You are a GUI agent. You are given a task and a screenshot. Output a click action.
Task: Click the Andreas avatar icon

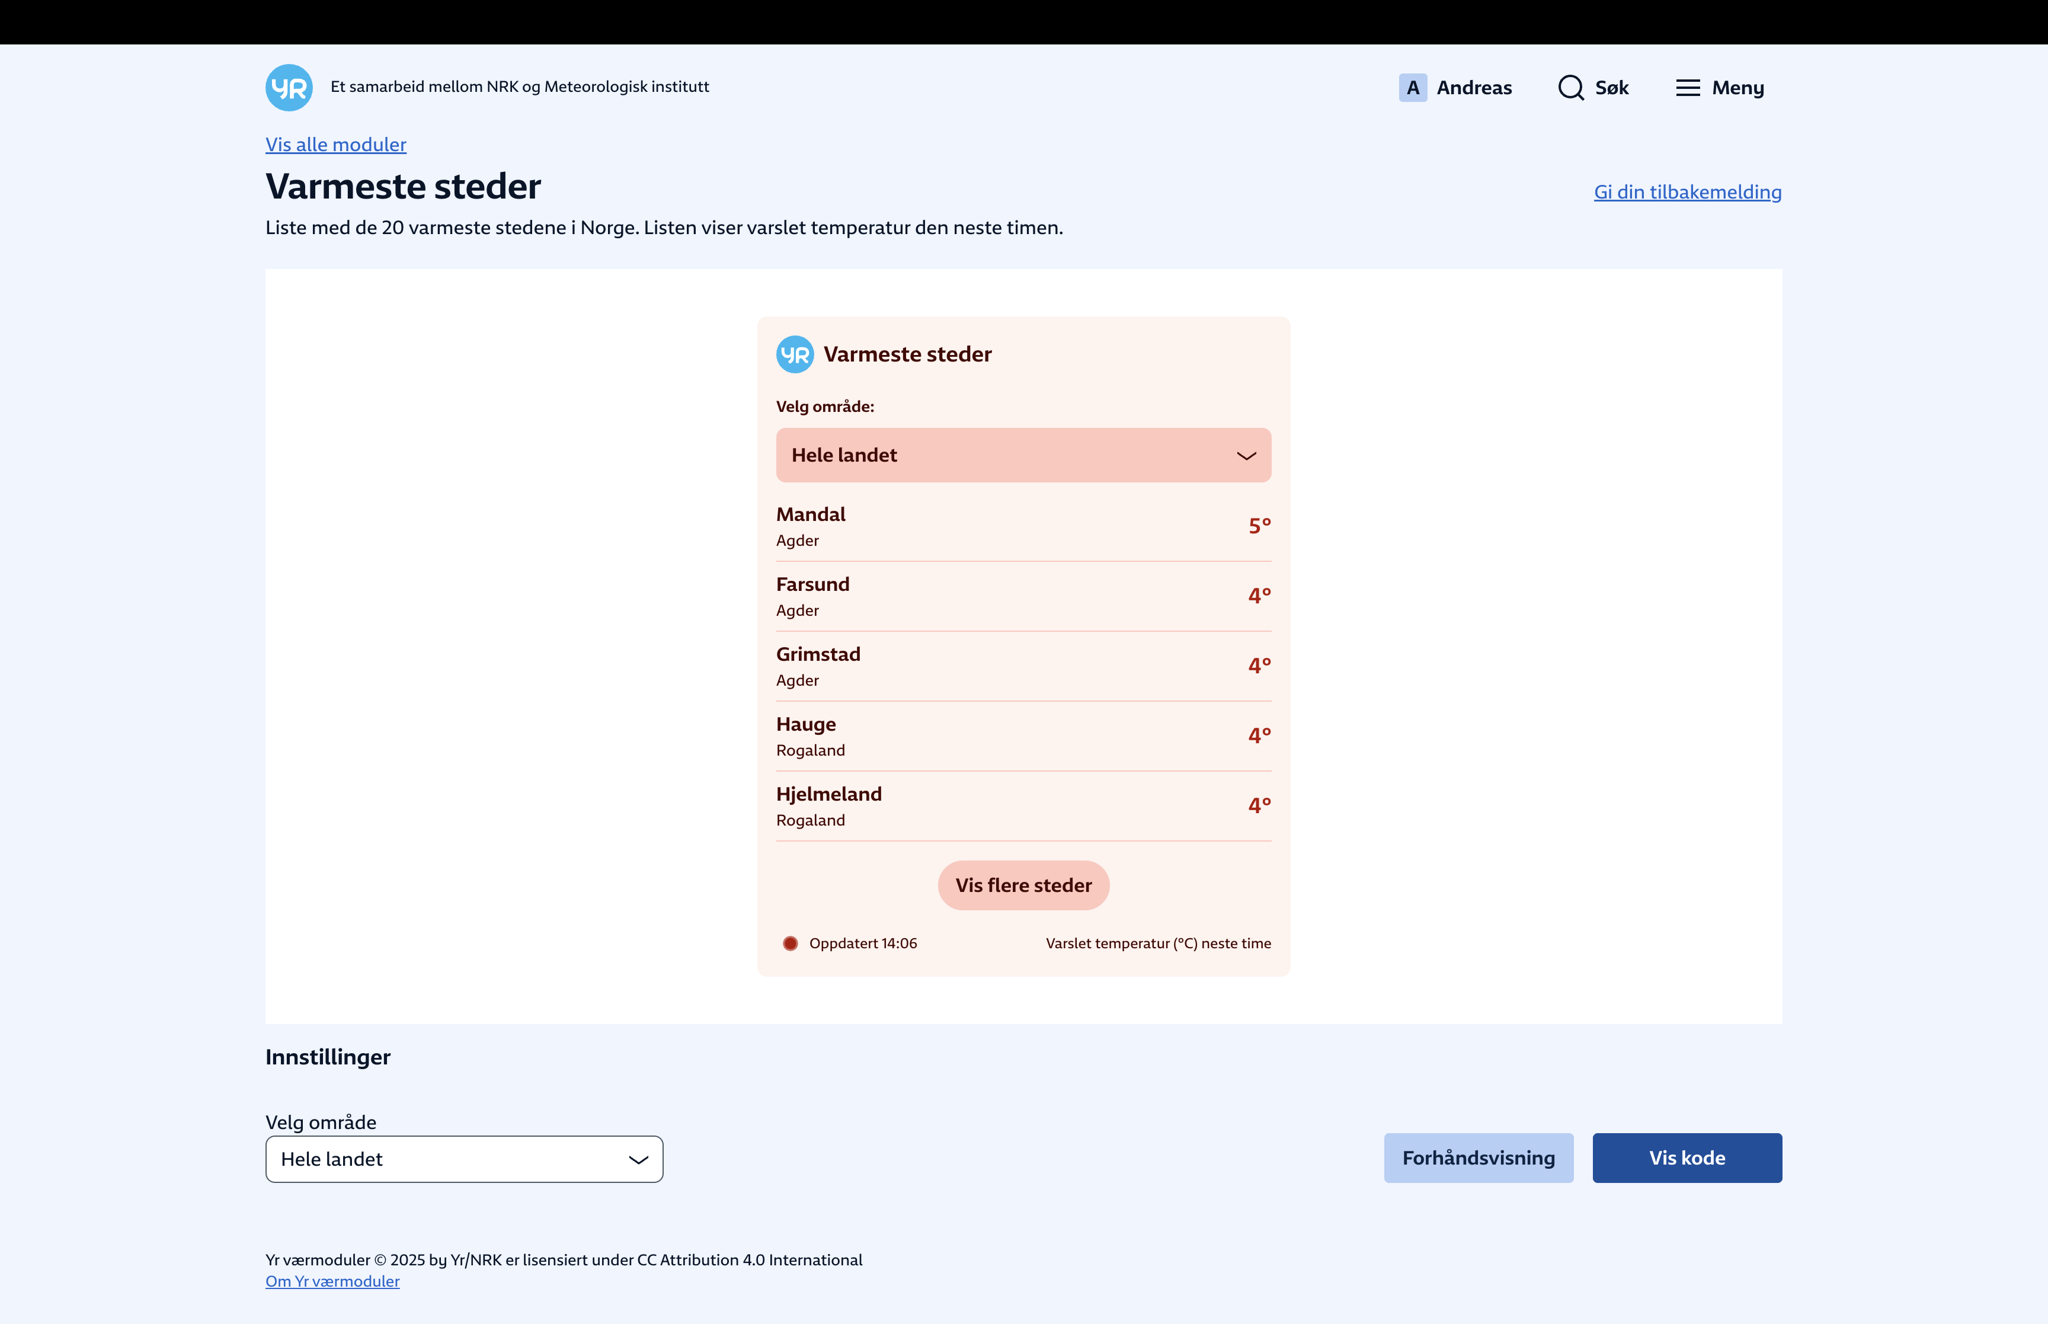click(x=1412, y=88)
